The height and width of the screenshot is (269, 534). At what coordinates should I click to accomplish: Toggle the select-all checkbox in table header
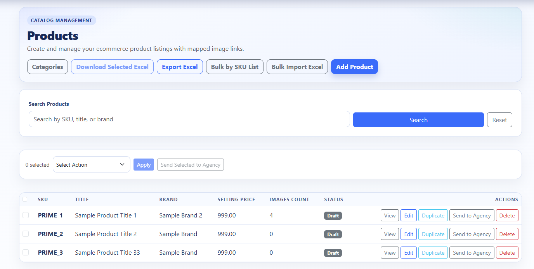pos(25,199)
